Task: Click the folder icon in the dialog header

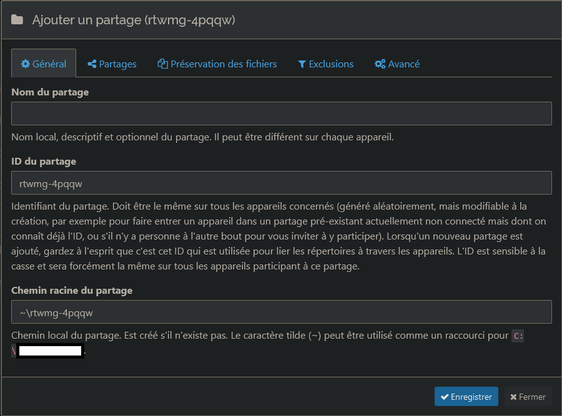Action: click(x=17, y=20)
